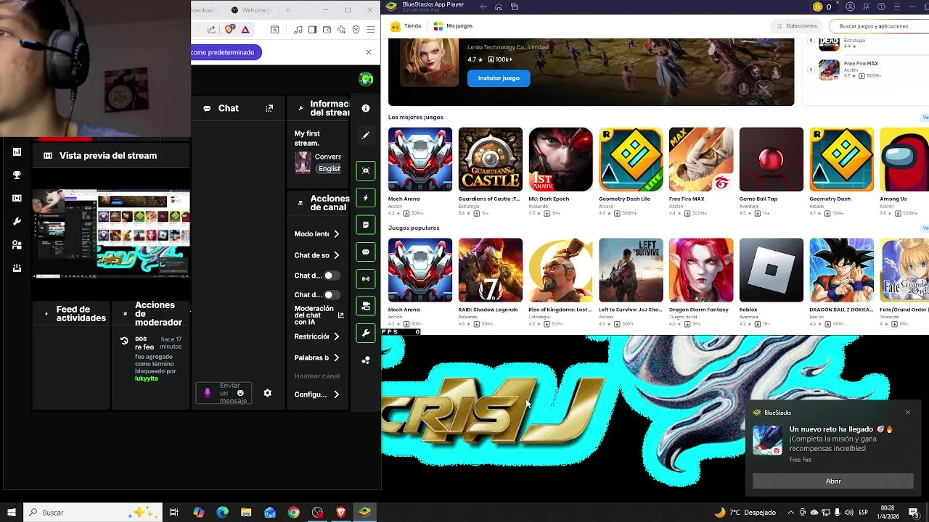Click 'Enviar un mensaje' chat input
The width and height of the screenshot is (929, 522).
224,393
